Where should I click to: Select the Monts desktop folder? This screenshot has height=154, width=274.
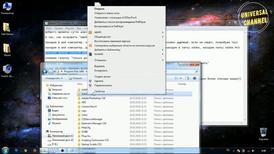pos(7,50)
